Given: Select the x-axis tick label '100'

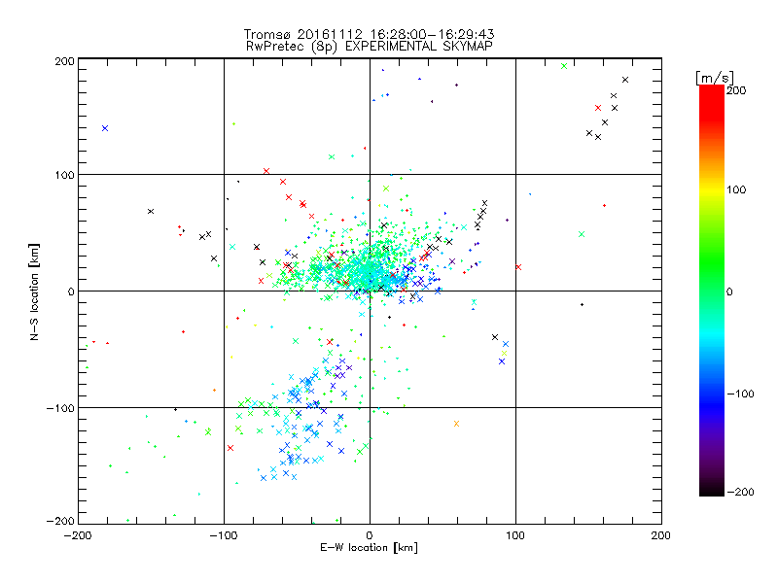Looking at the screenshot, I should (515, 535).
